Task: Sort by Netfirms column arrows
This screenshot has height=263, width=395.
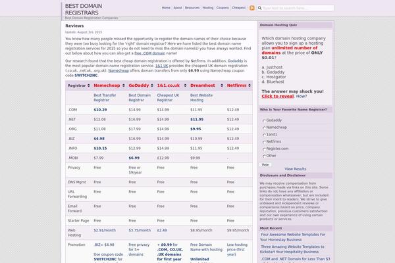Action: pos(250,85)
